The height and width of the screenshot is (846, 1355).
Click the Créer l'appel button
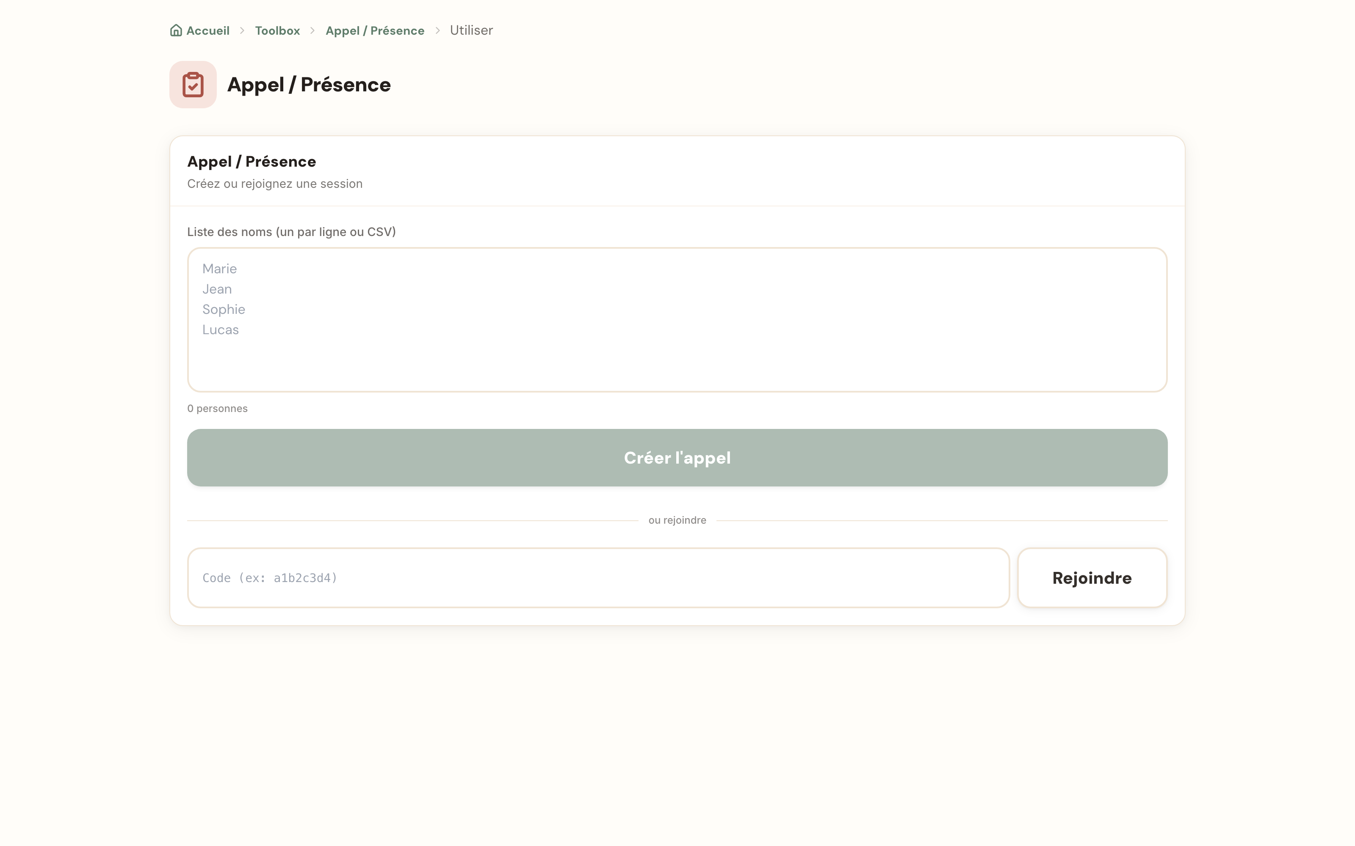pos(677,458)
